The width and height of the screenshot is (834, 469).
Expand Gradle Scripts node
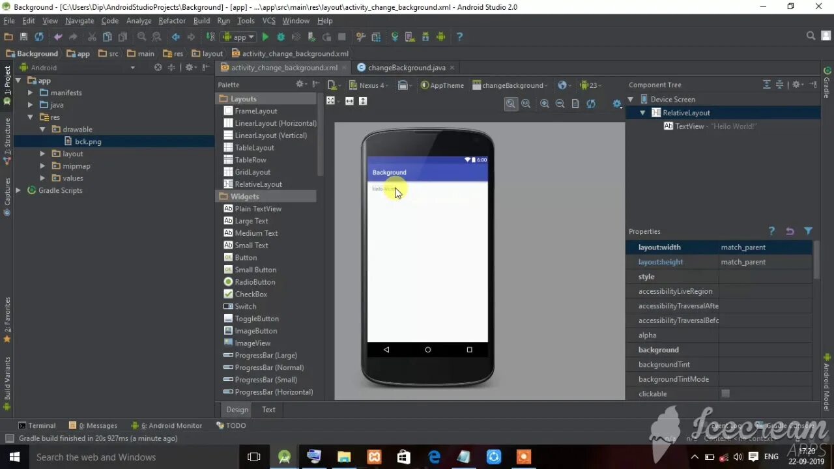pyautogui.click(x=18, y=190)
